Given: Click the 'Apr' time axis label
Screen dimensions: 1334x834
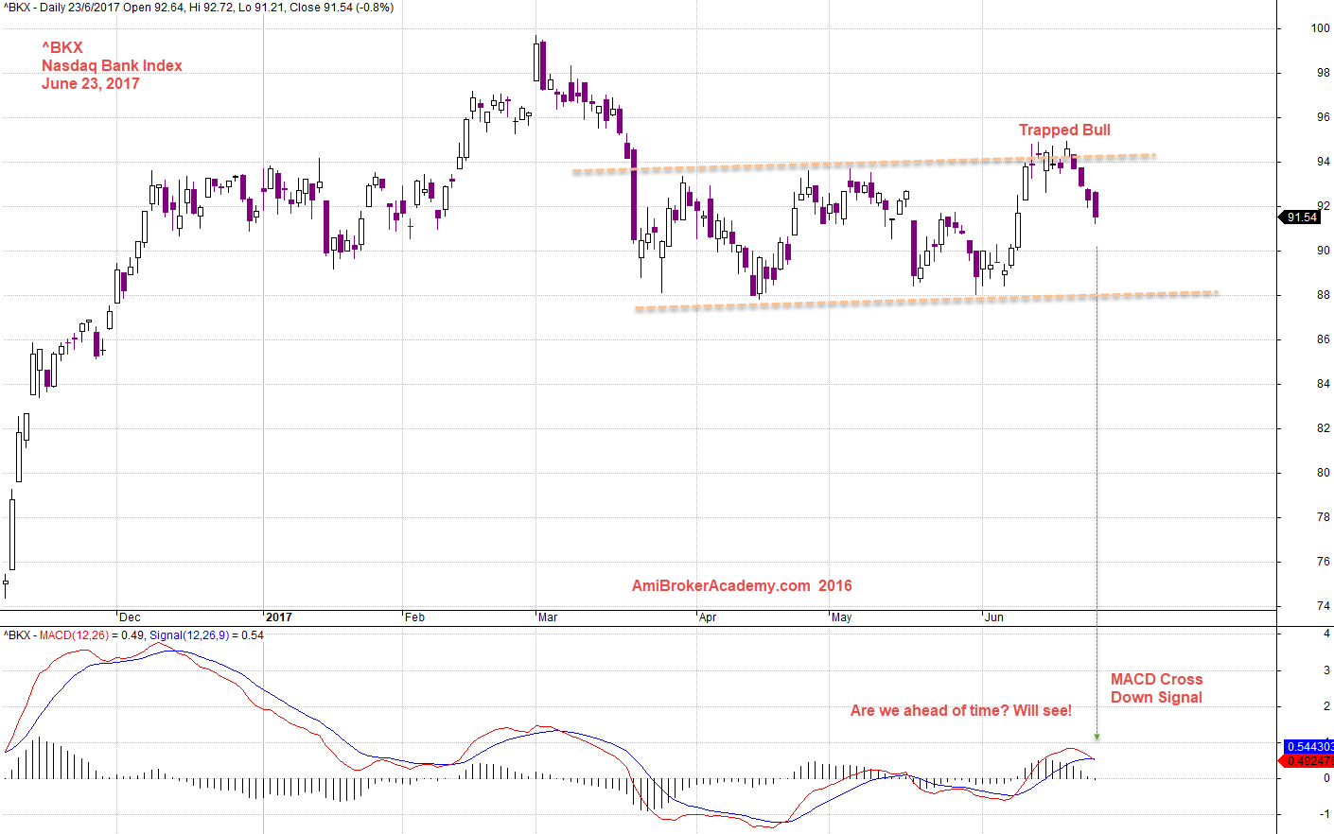Looking at the screenshot, I should (x=708, y=617).
